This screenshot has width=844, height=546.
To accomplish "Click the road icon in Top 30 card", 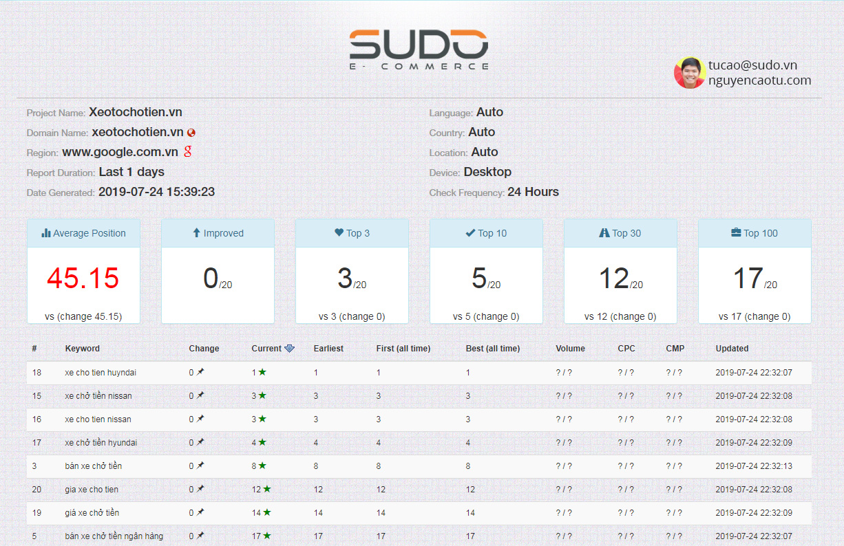I will click(604, 233).
